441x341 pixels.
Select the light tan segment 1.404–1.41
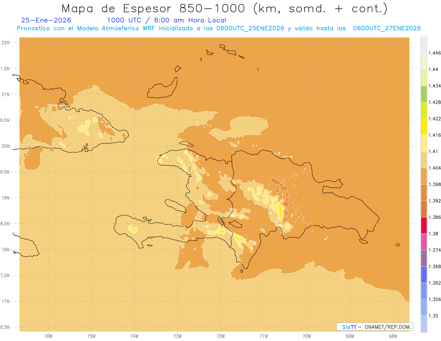424,159
